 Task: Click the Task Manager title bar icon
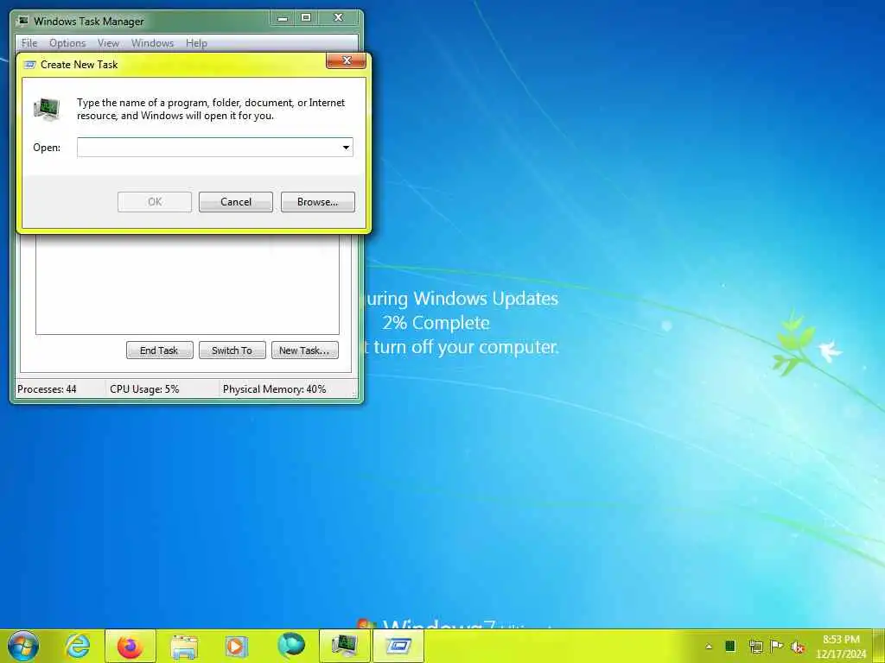(x=23, y=21)
